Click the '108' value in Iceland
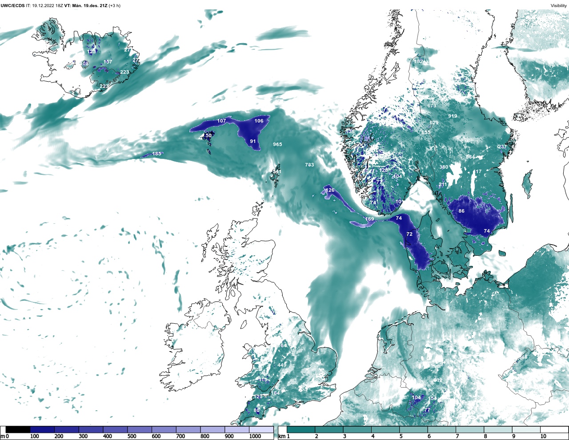The image size is (569, 440). 84,64
